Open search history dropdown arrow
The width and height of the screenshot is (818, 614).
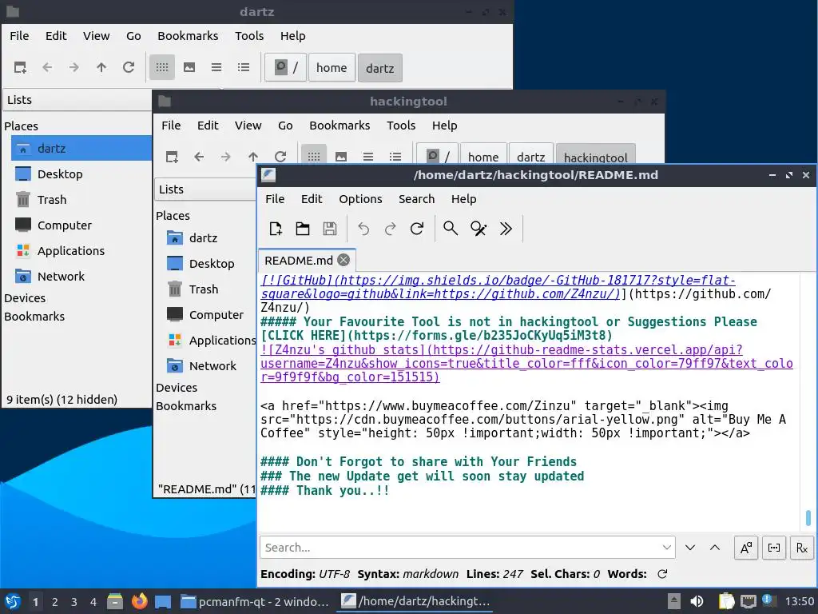(x=667, y=548)
